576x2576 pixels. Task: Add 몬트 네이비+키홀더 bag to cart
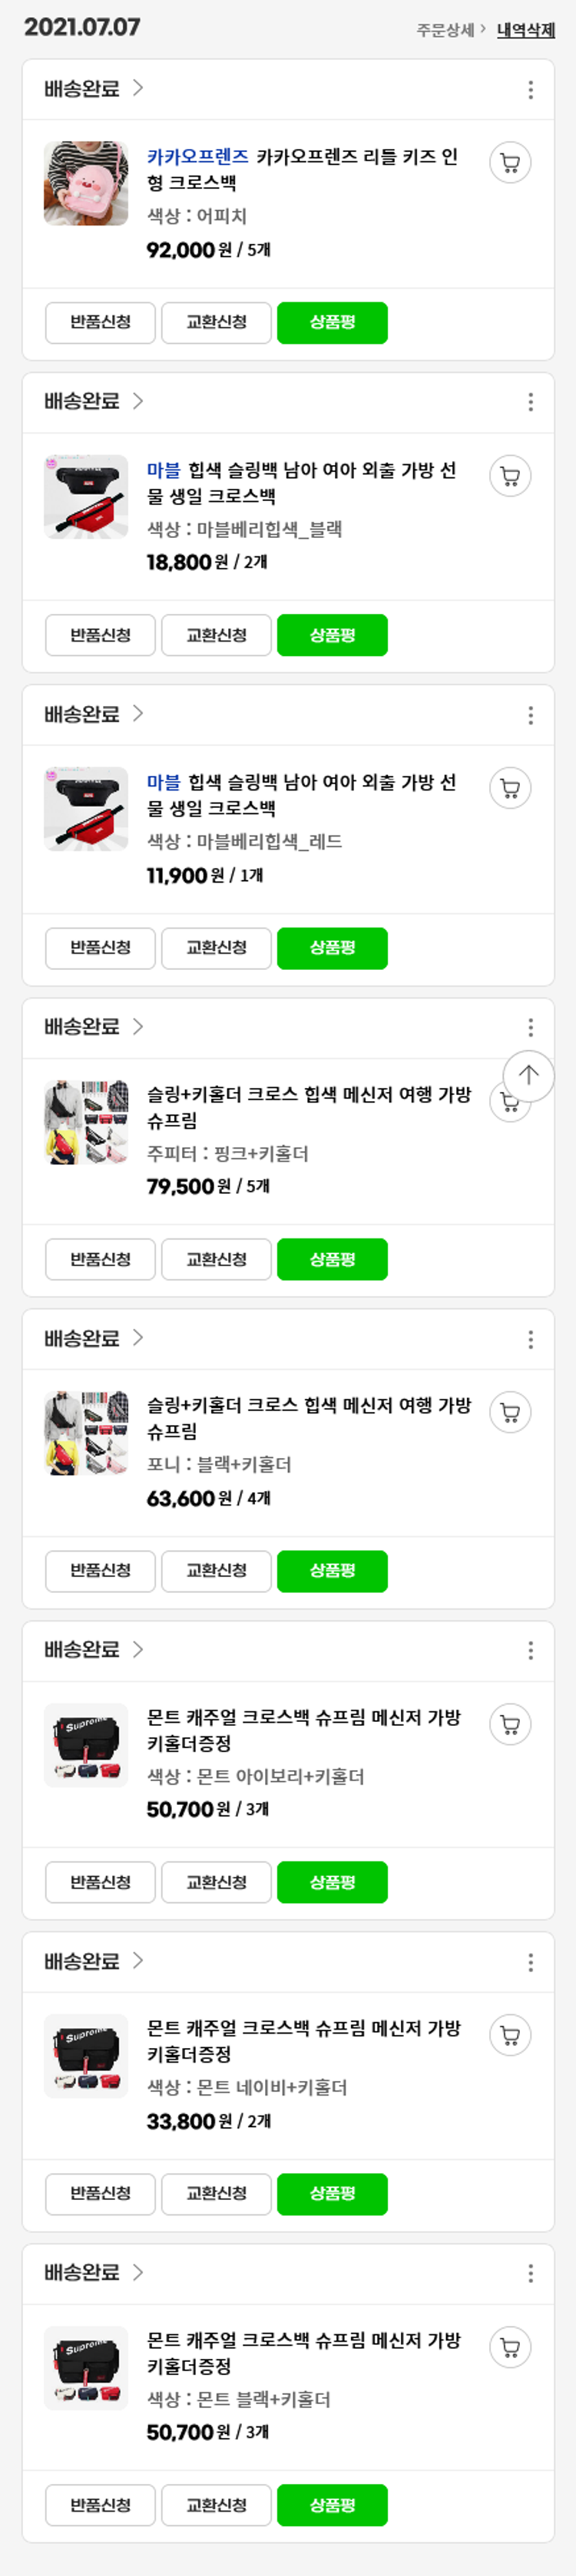[510, 2035]
